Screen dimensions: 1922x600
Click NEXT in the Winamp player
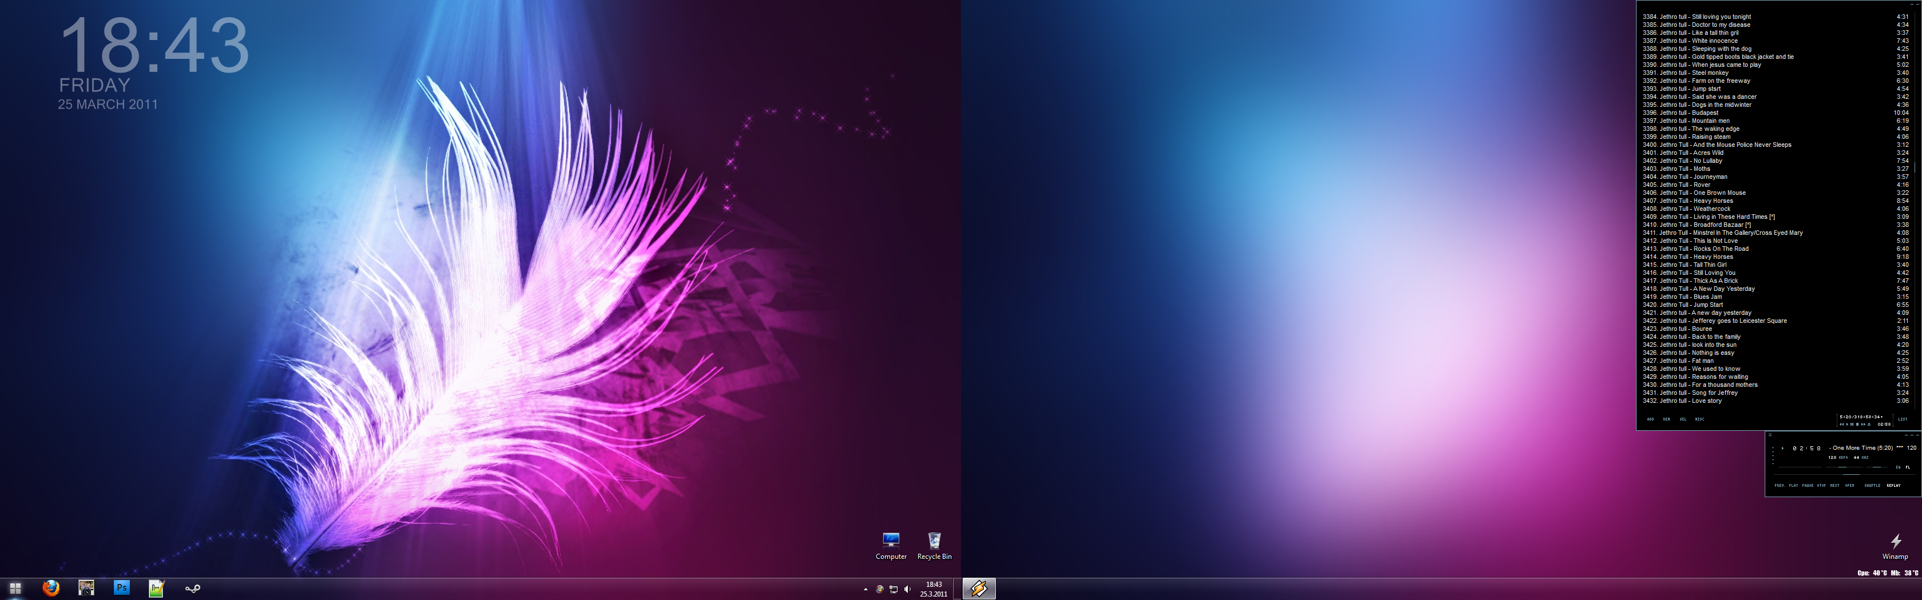click(1834, 485)
